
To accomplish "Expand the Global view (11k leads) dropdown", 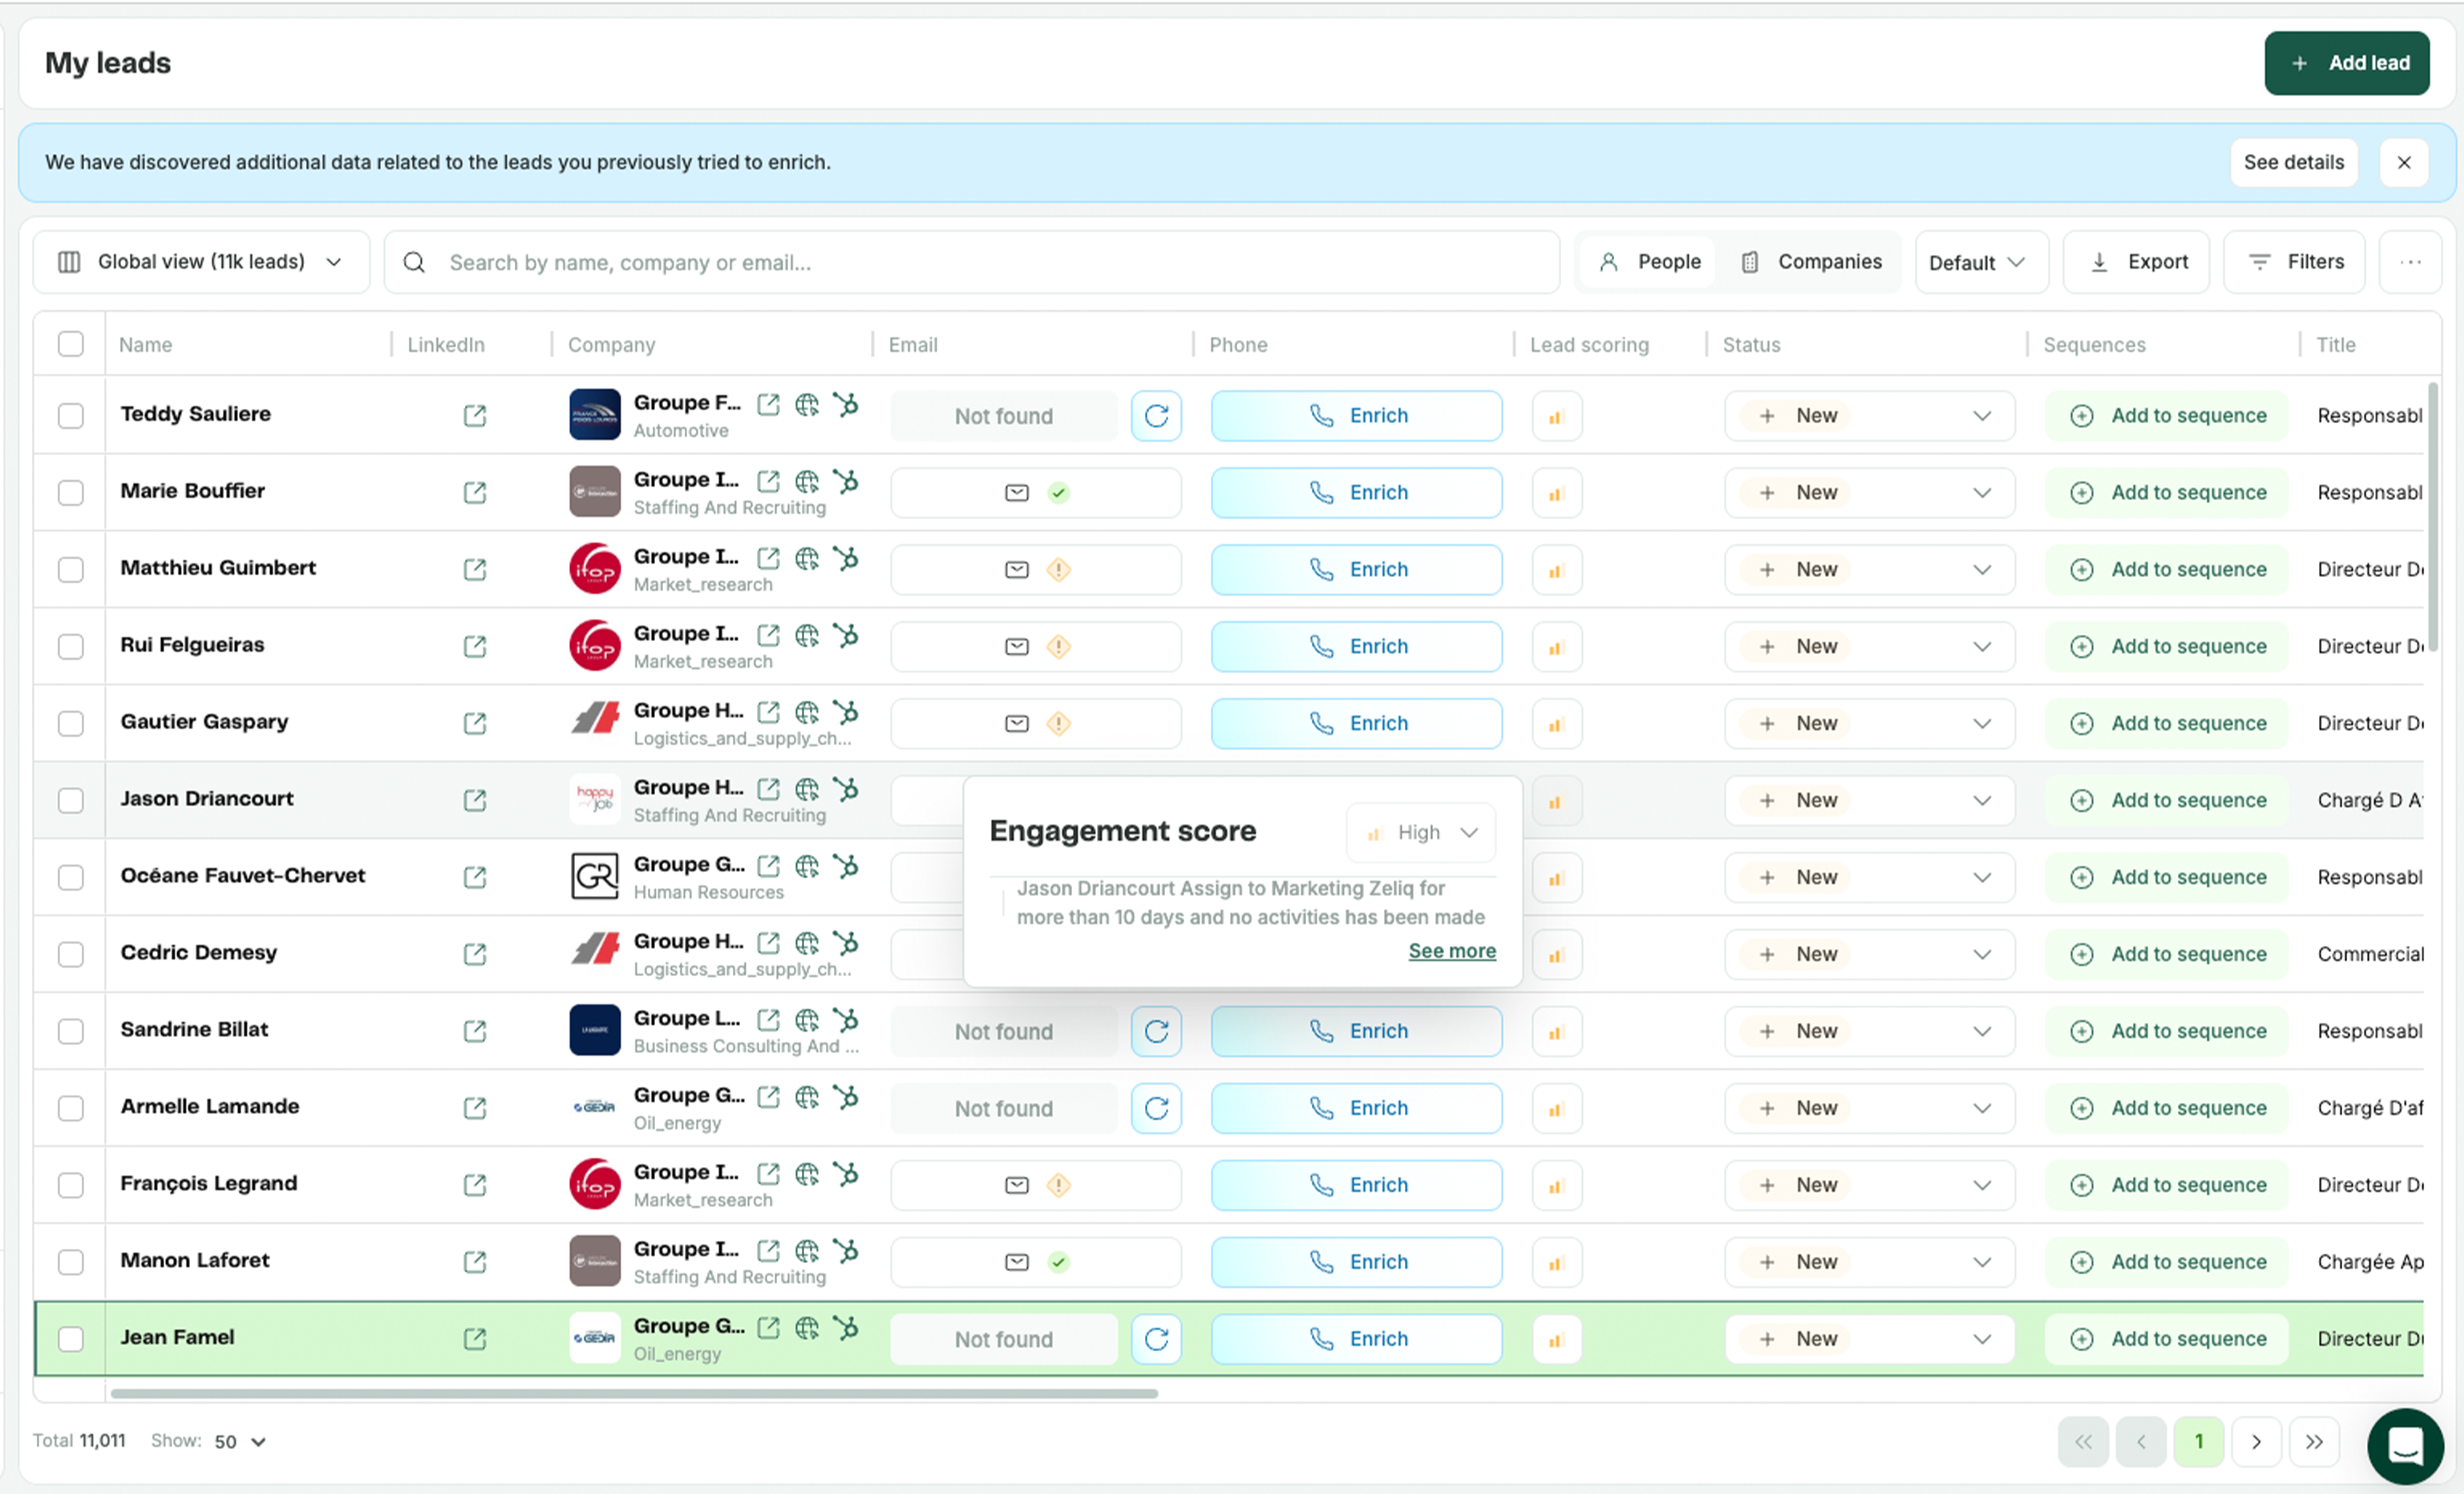I will 201,262.
